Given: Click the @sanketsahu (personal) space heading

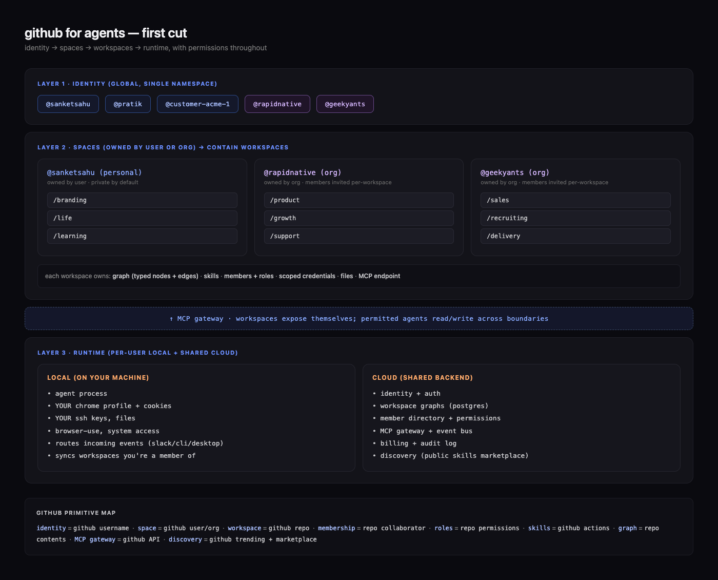Looking at the screenshot, I should (94, 172).
